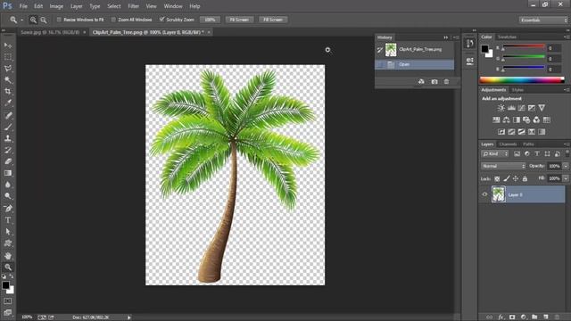
Task: Select the Hand tool
Action: (x=8, y=256)
